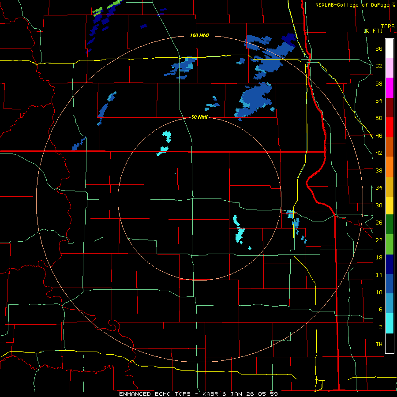Image resolution: width=397 pixels, height=397 pixels.
Task: Click the 46 scale value
Action: coord(379,136)
